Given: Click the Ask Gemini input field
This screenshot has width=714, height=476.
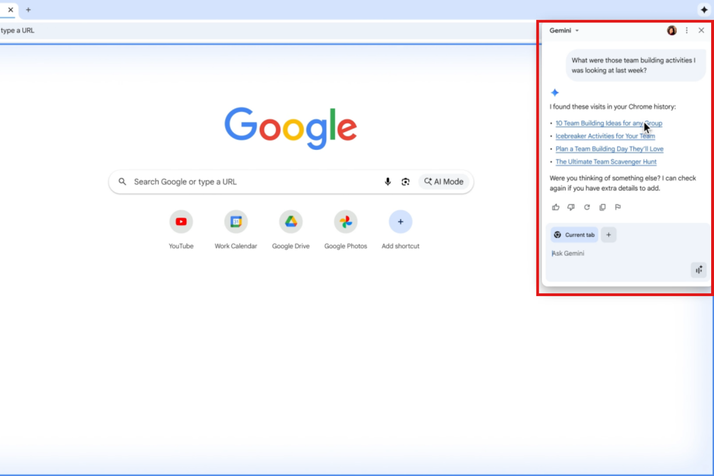Looking at the screenshot, I should coord(619,253).
